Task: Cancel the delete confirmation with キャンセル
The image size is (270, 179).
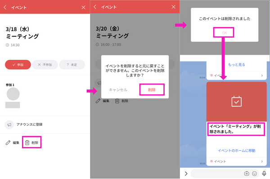Action: [118, 89]
